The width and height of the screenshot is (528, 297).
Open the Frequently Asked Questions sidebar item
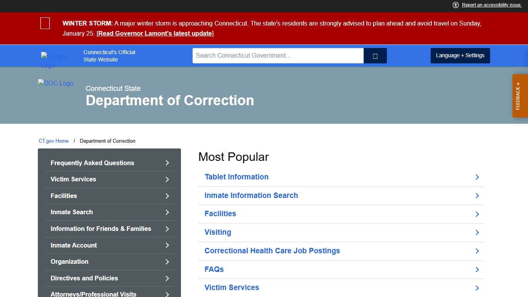point(109,163)
